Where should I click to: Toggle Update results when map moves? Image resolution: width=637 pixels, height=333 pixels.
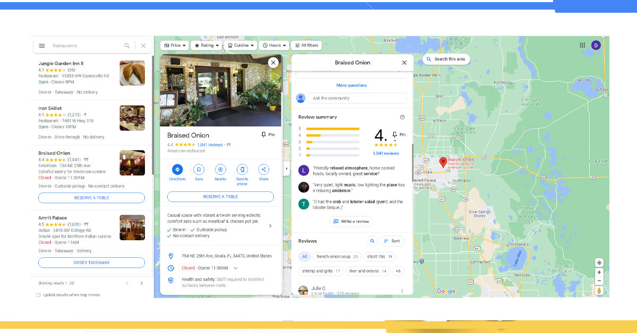(x=38, y=295)
